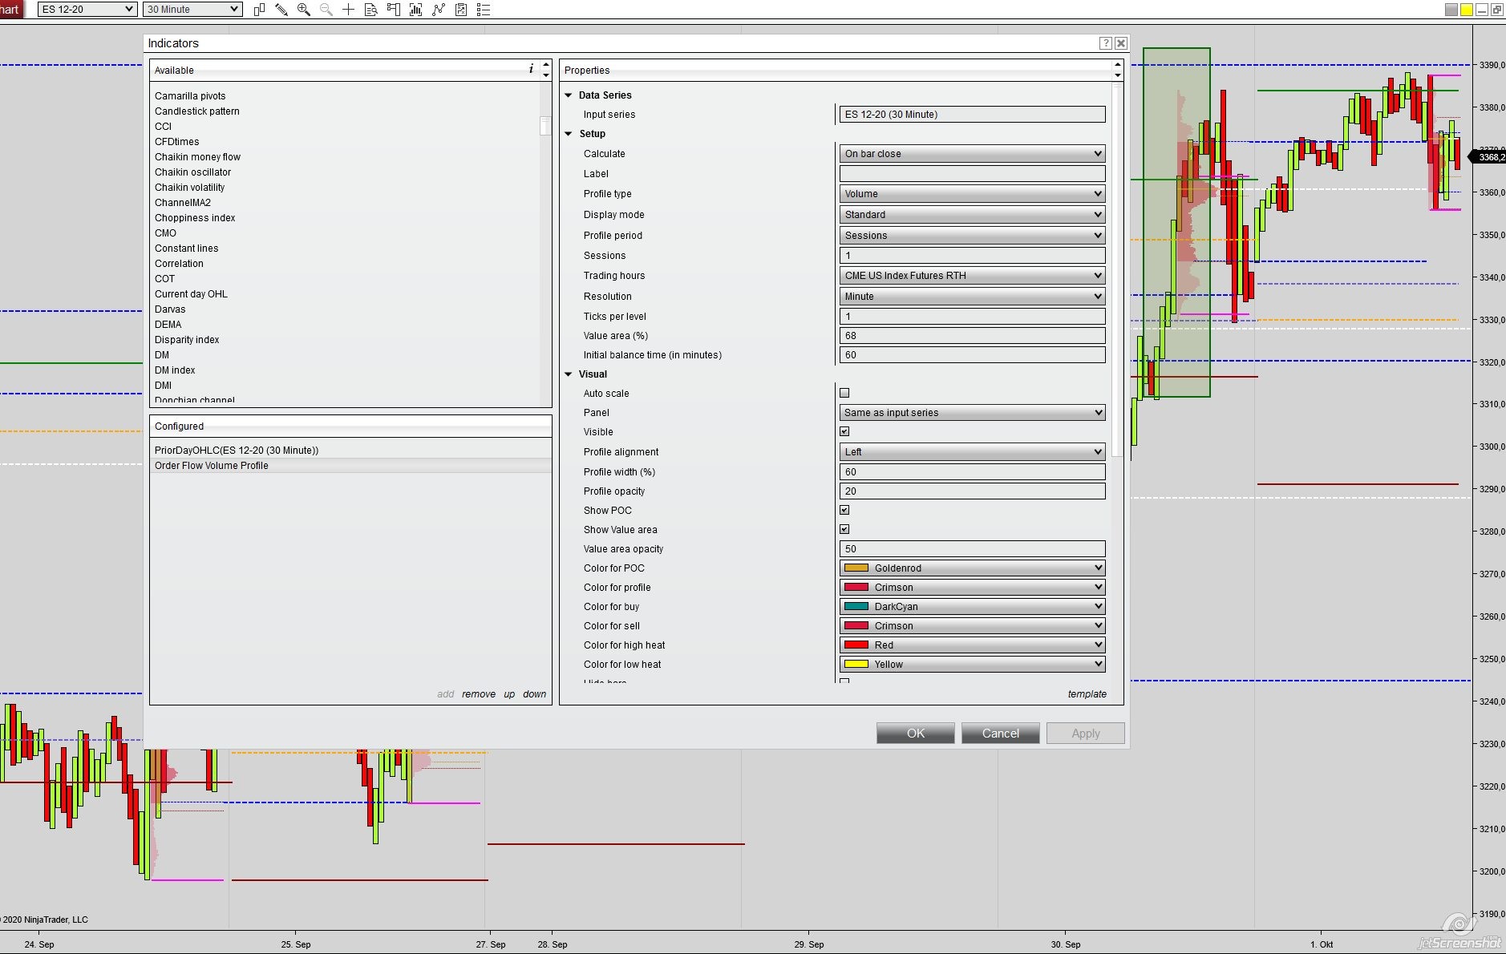Open the indicators bar-chart icon

click(x=415, y=10)
